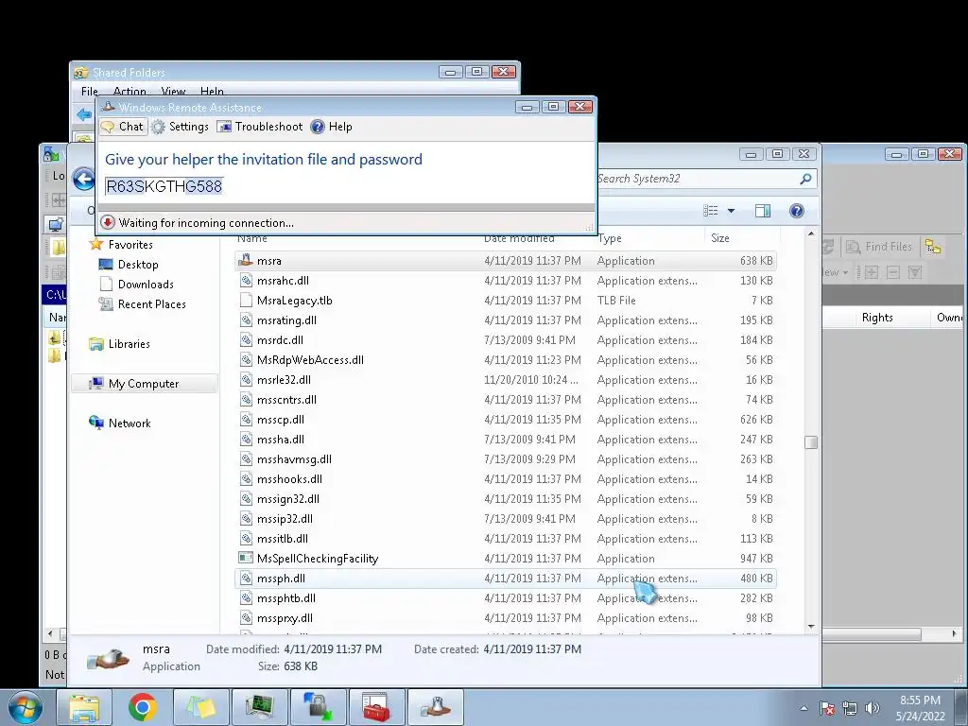This screenshot has width=968, height=726.
Task: Select the msprxy.dll file
Action: coord(505,618)
